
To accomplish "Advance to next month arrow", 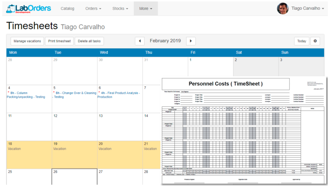I will point(191,41).
